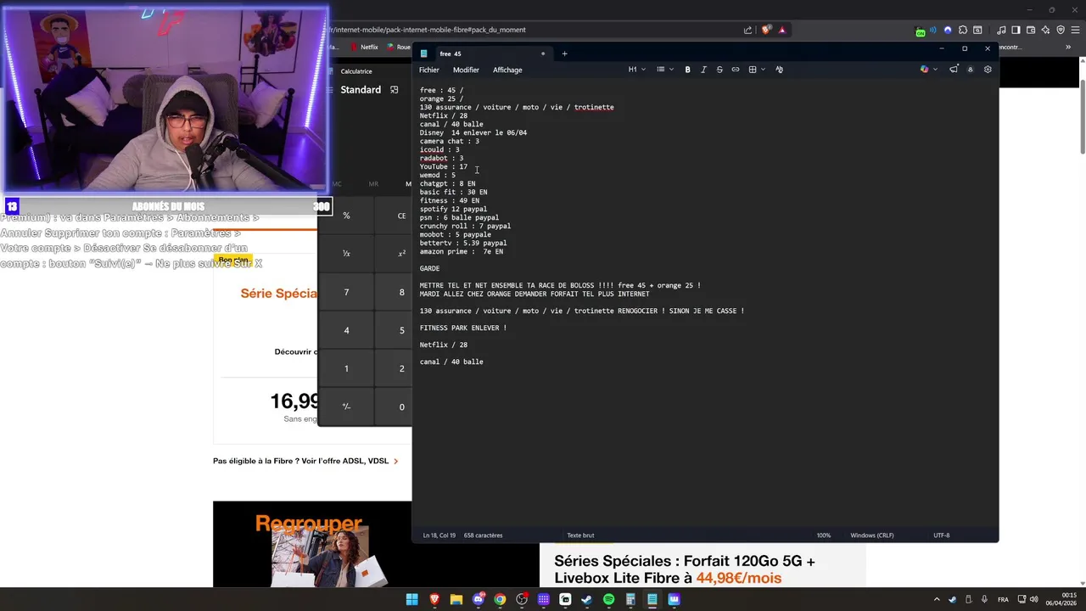Expand the browser bookmarks overflow chevron
This screenshot has height=611, width=1086.
pyautogui.click(x=1068, y=48)
